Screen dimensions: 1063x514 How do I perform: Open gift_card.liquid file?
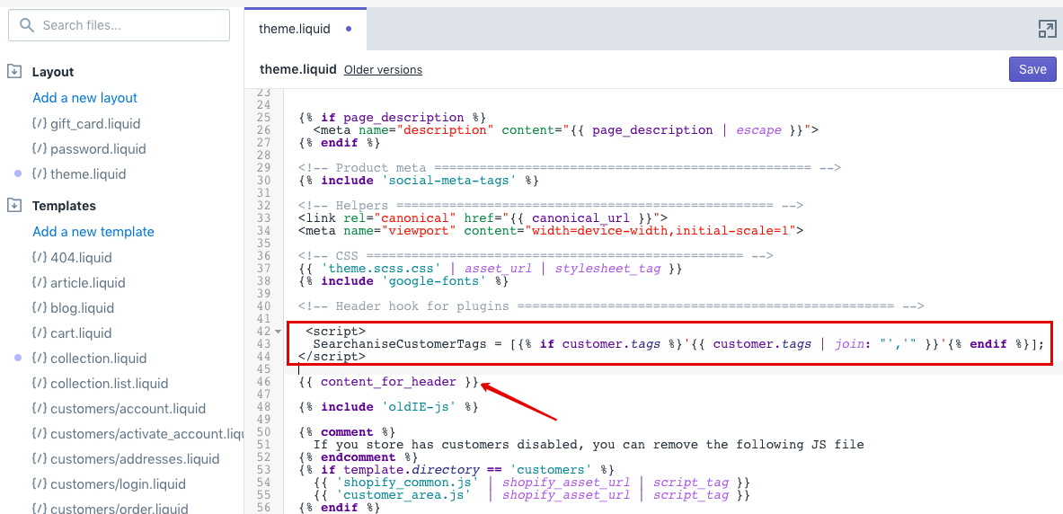point(95,123)
